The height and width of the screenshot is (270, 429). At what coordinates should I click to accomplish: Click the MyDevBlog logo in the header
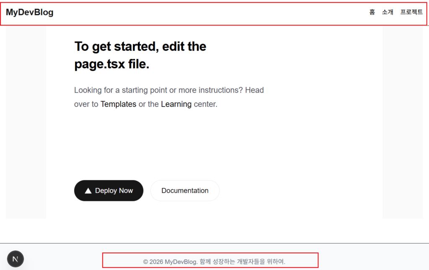(29, 12)
